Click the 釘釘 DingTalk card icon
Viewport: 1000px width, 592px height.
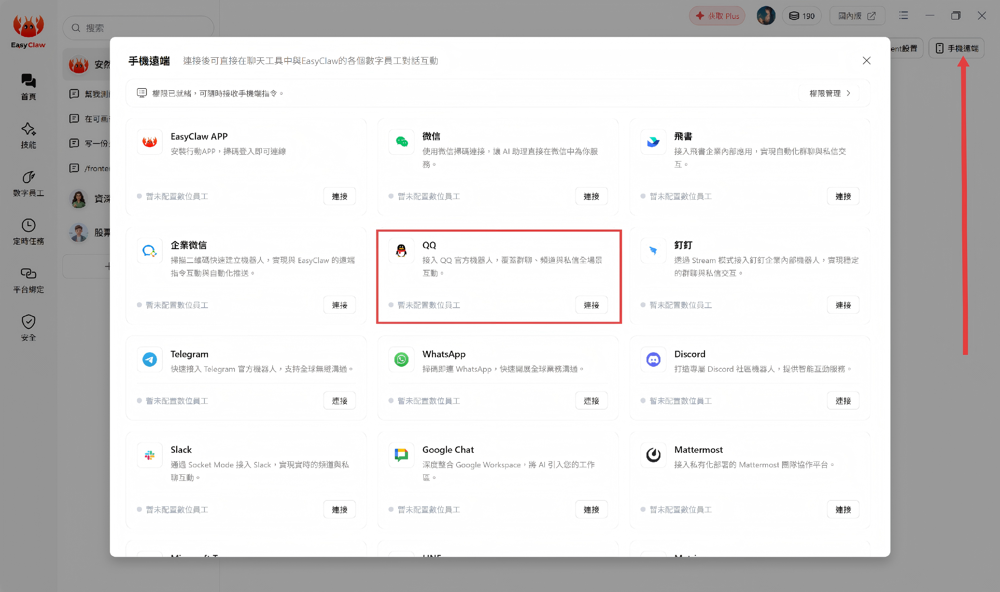coord(653,250)
